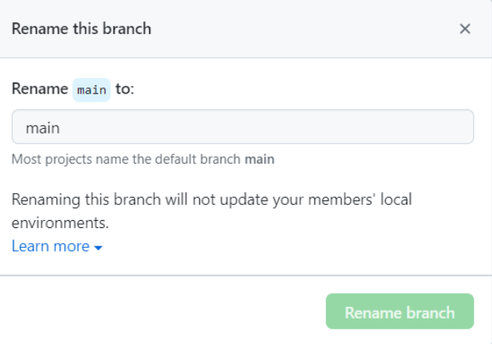
Task: Click the 'to:' label after badge
Action: [125, 89]
